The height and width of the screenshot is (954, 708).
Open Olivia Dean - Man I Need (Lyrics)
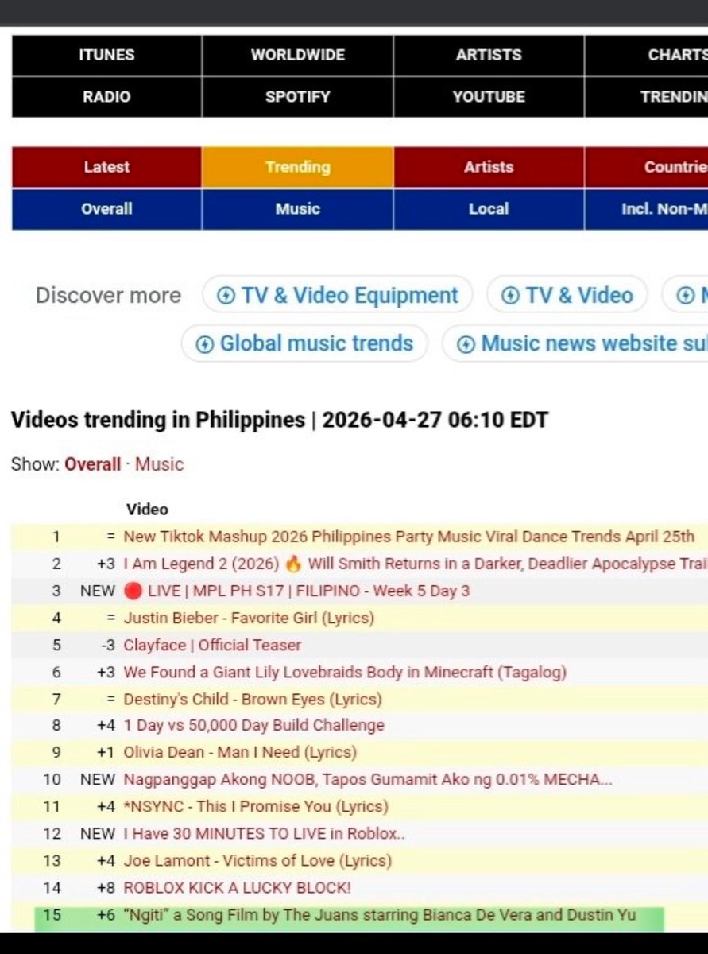tap(240, 752)
